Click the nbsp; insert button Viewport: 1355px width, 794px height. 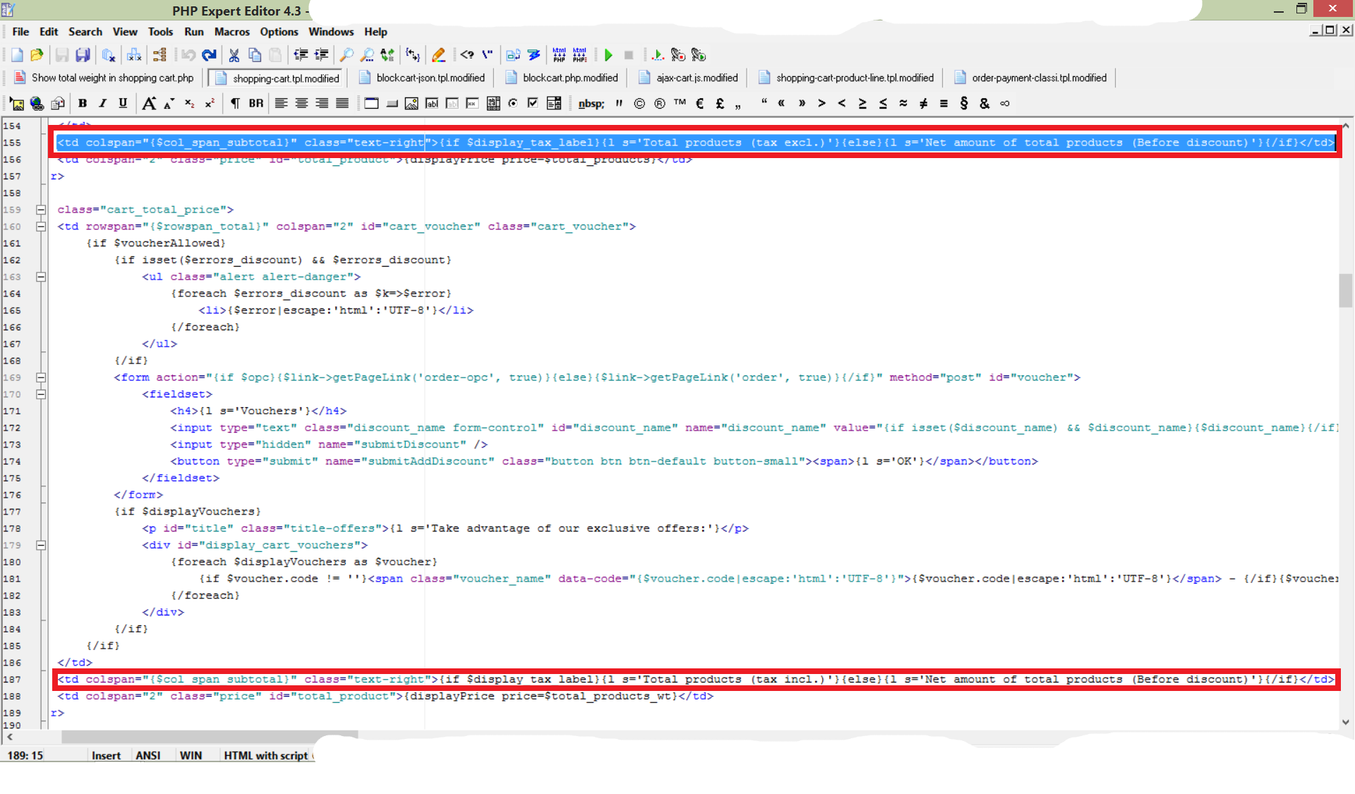591,104
